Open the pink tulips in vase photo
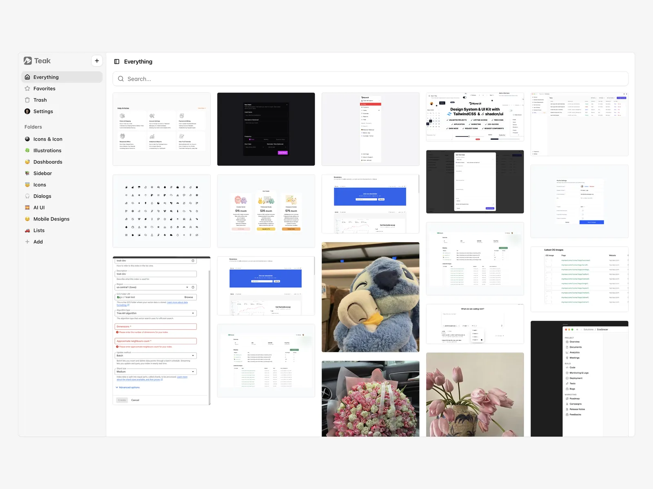 (x=475, y=394)
